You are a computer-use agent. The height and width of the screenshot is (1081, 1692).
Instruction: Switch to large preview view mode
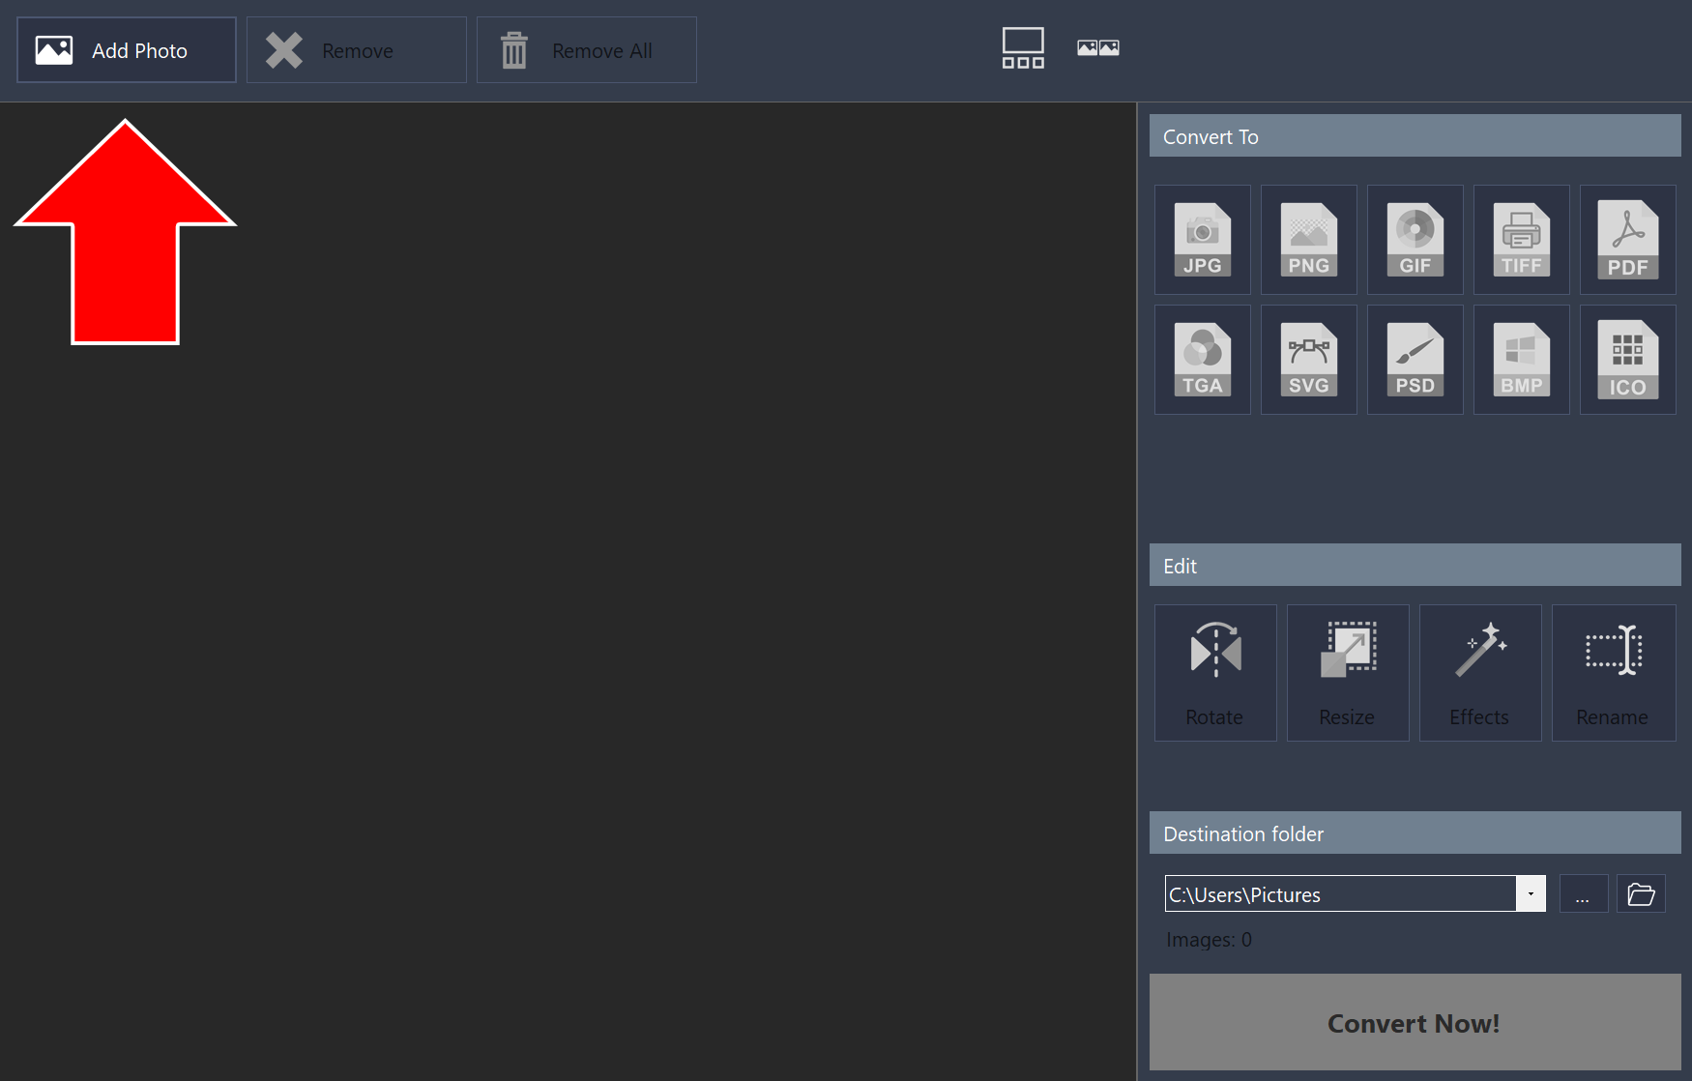[x=1023, y=48]
